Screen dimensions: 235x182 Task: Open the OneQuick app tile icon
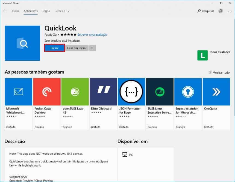216,92
